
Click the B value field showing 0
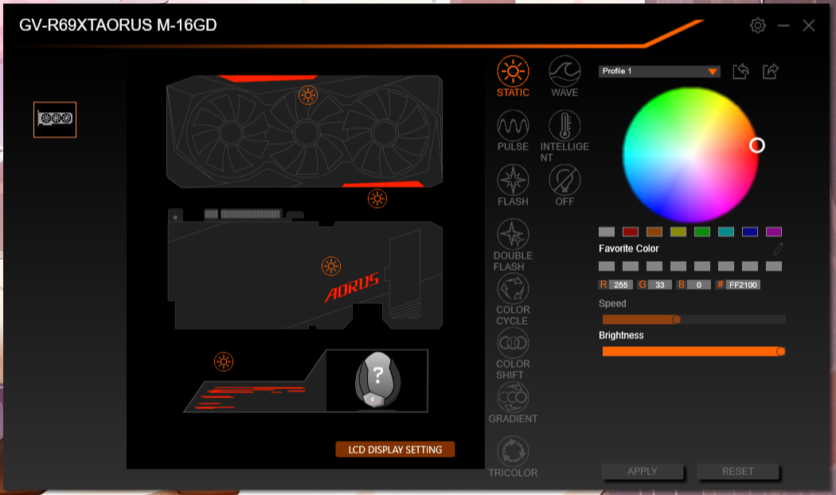699,285
